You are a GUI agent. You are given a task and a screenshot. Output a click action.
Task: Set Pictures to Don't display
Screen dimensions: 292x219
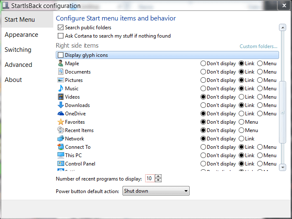203,80
